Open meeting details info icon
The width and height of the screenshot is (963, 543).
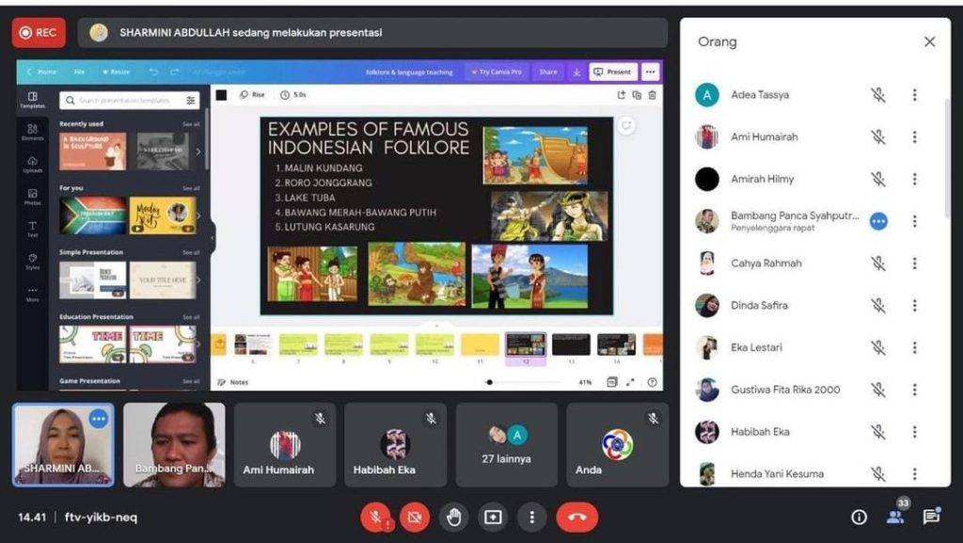pos(859,517)
